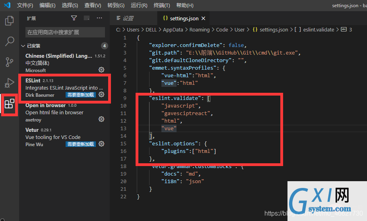Open the Search view in activity bar
The height and width of the screenshot is (221, 367).
tap(10, 41)
